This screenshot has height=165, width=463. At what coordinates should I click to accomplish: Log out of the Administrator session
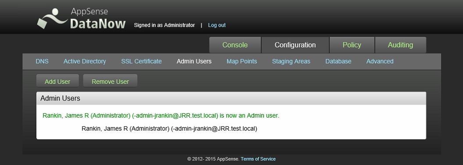(x=217, y=25)
